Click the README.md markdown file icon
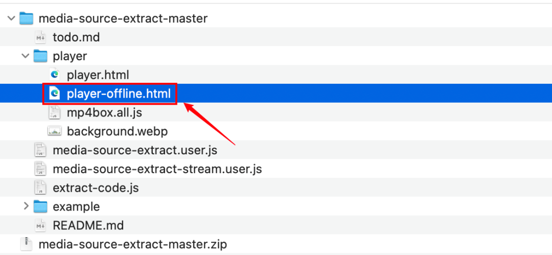Viewport: 552px width, 255px height. 40,225
